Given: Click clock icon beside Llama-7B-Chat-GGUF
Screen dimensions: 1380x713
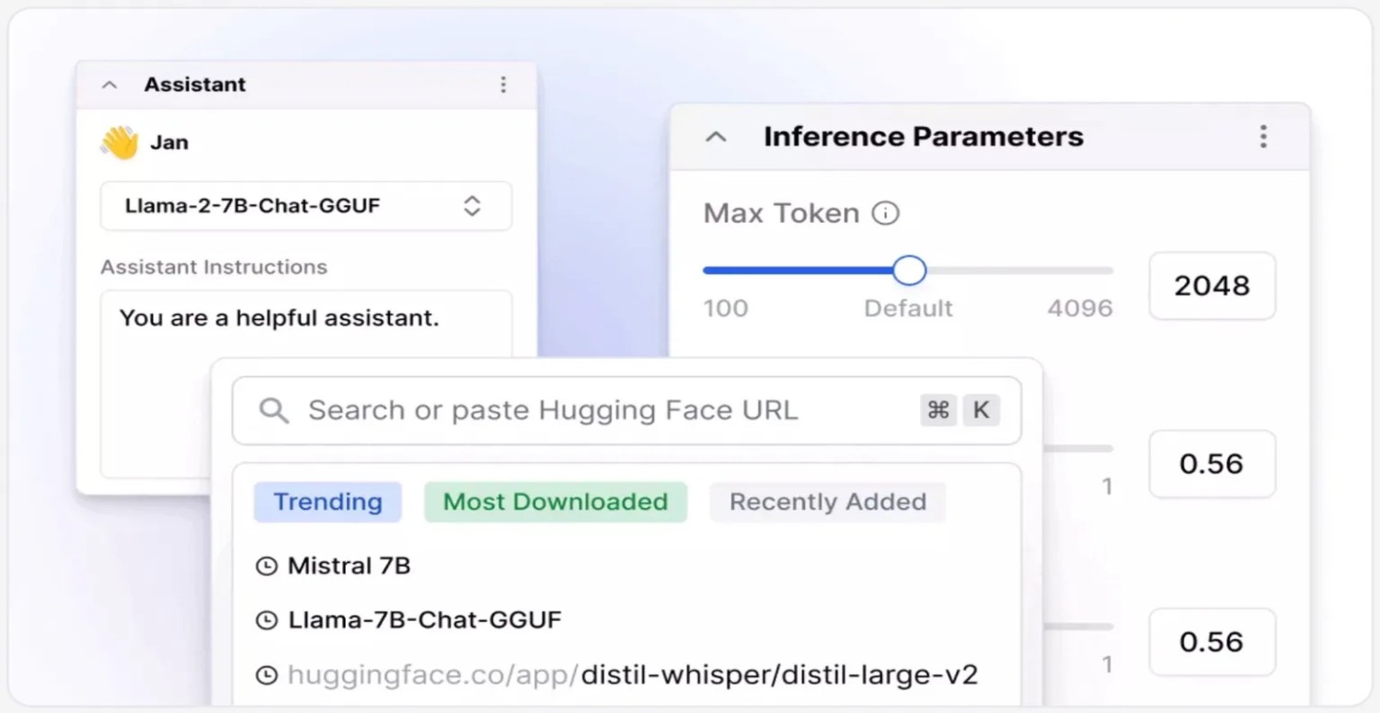Looking at the screenshot, I should (x=266, y=621).
